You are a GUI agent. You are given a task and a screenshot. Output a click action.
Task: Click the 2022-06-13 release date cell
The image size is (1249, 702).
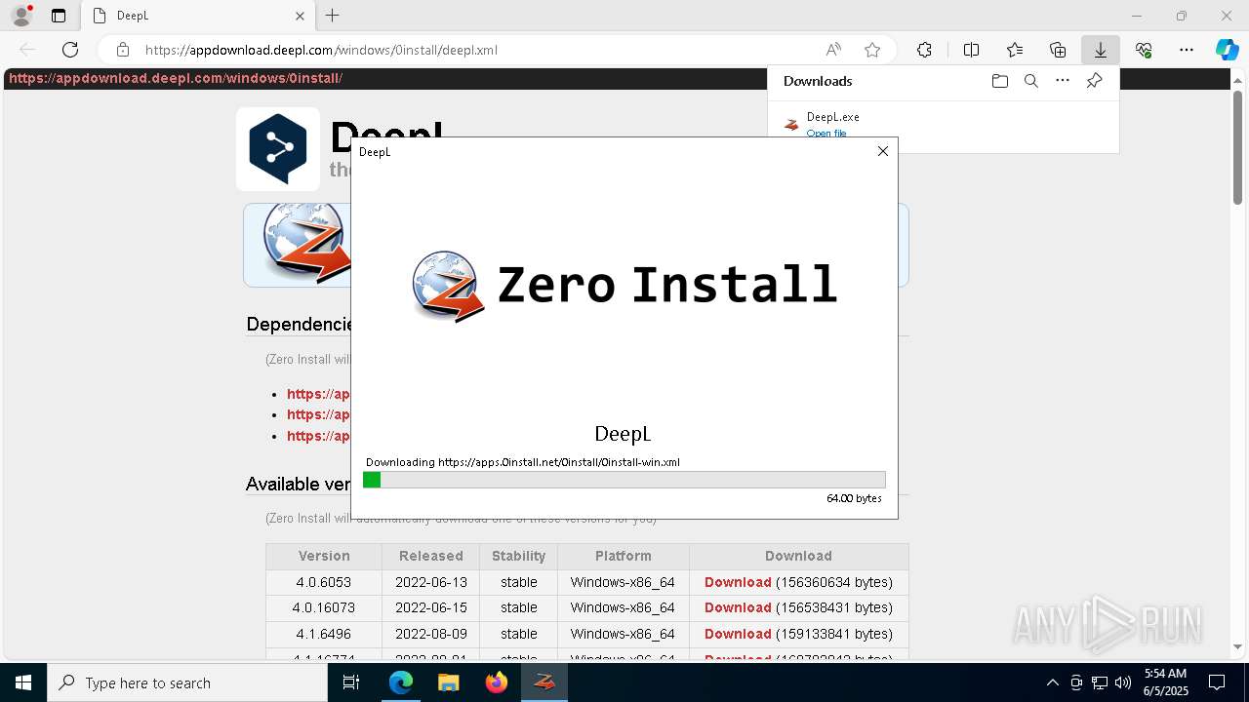[430, 582]
